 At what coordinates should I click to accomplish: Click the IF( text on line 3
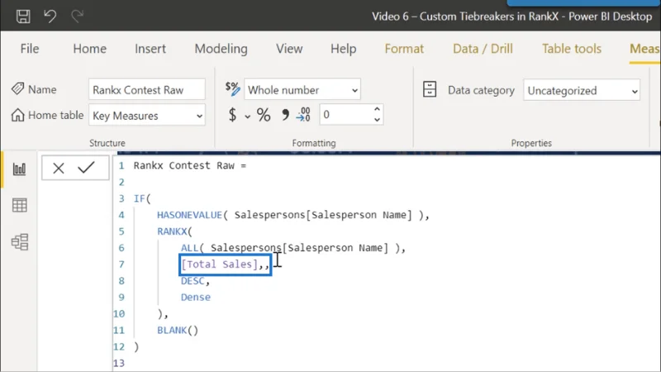pos(142,198)
